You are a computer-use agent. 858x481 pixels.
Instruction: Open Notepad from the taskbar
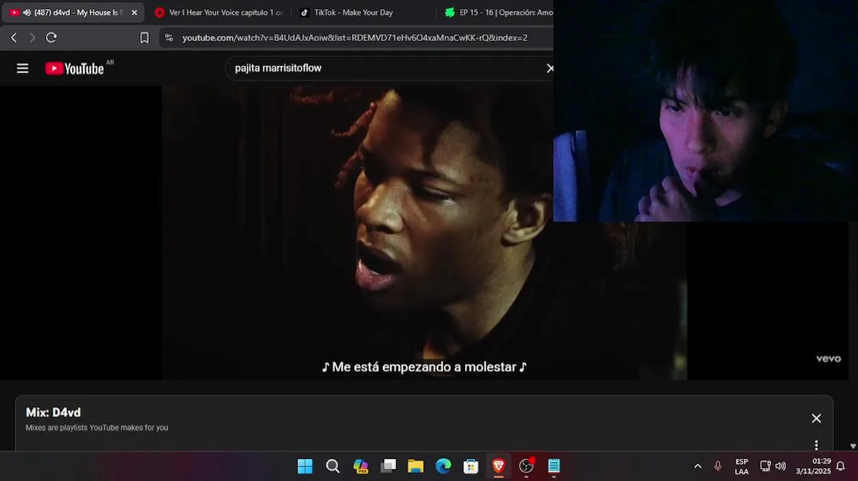[x=554, y=466]
